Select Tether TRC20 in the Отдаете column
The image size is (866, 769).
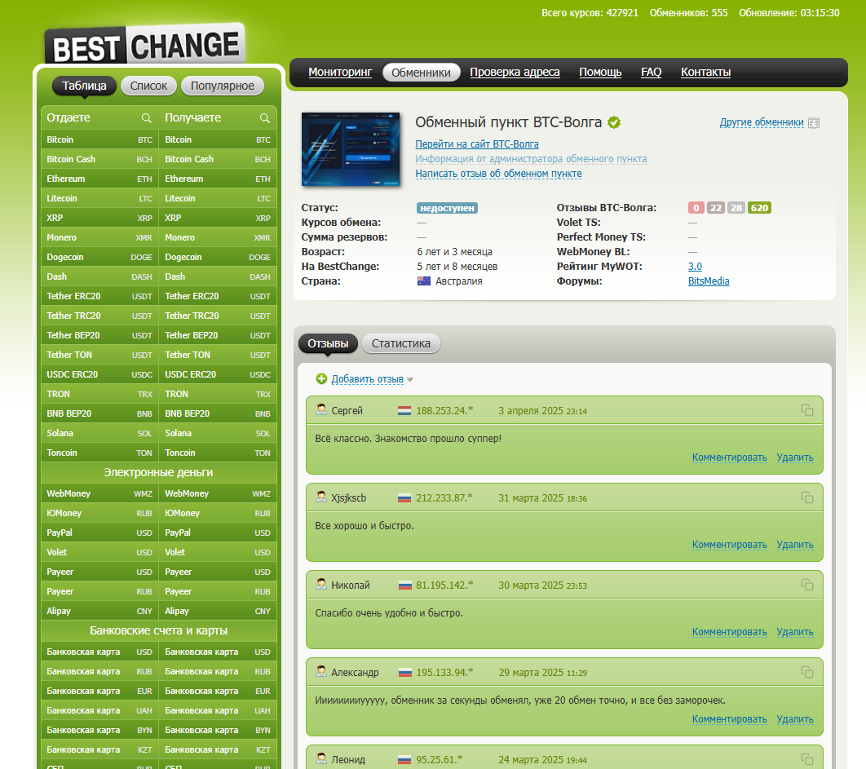(99, 316)
